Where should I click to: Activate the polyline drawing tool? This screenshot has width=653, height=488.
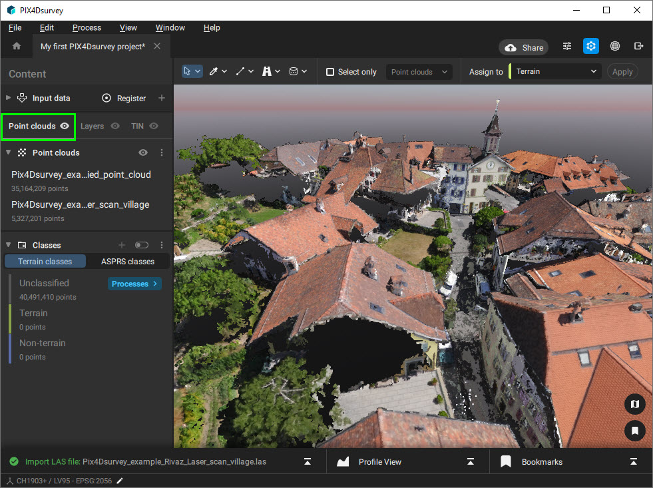click(x=240, y=71)
